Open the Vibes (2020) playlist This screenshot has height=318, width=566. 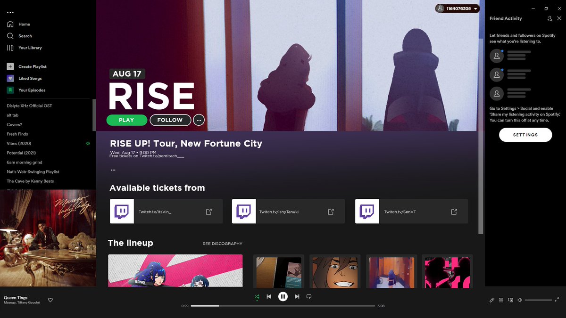tap(19, 143)
